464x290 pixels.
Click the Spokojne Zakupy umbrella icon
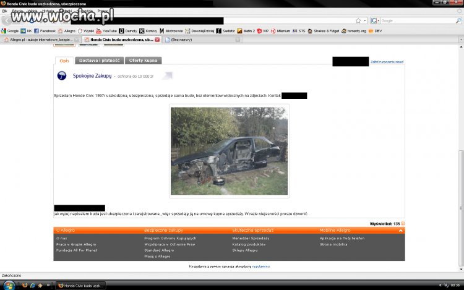[x=61, y=75]
